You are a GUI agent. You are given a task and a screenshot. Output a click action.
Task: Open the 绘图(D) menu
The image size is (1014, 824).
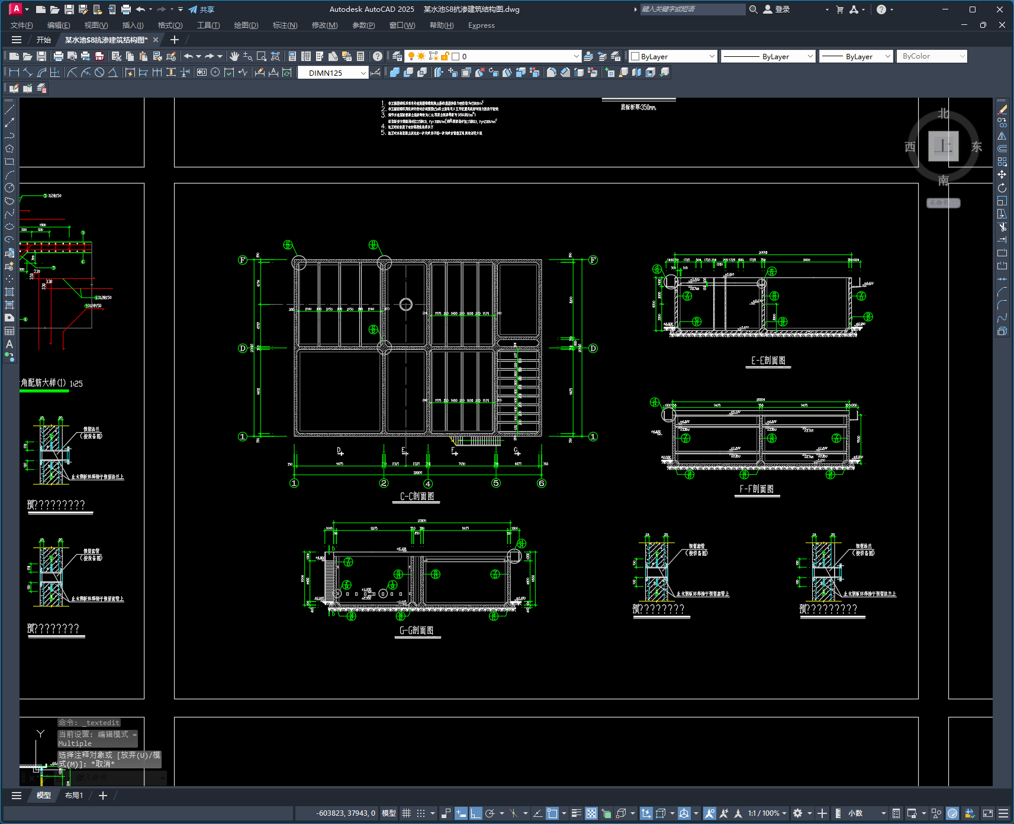246,25
